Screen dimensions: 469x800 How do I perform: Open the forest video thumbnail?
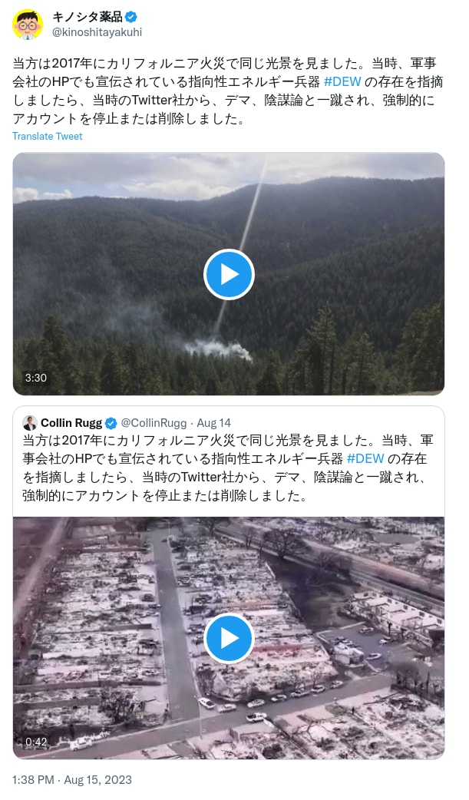tap(229, 274)
